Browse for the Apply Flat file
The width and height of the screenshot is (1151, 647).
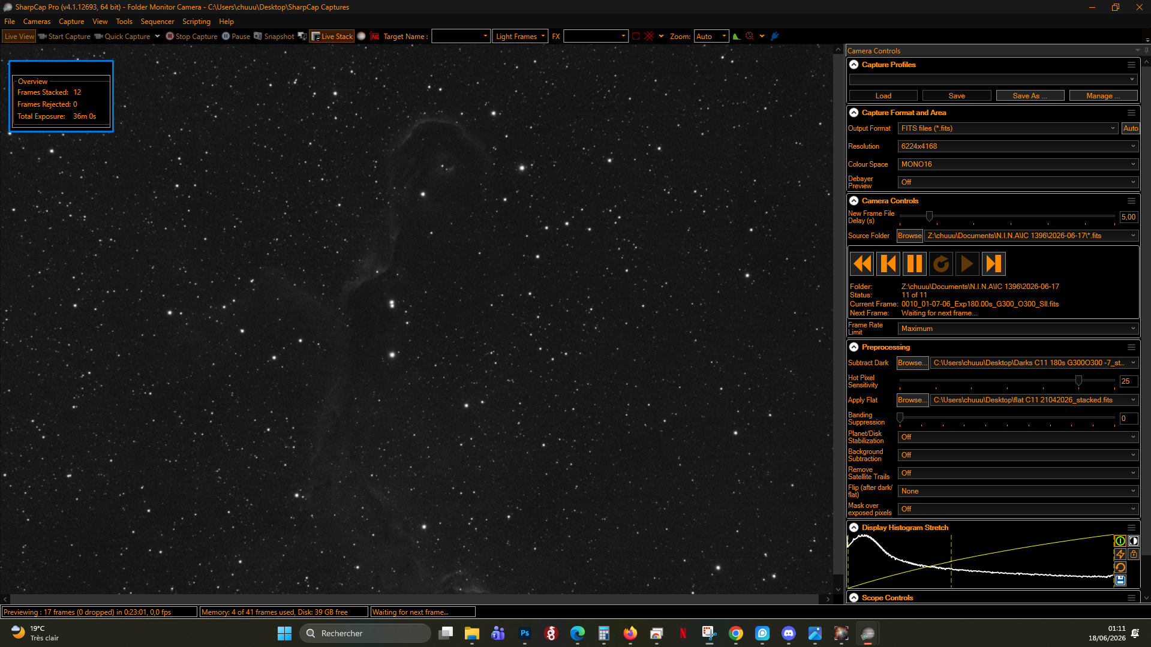pos(912,400)
